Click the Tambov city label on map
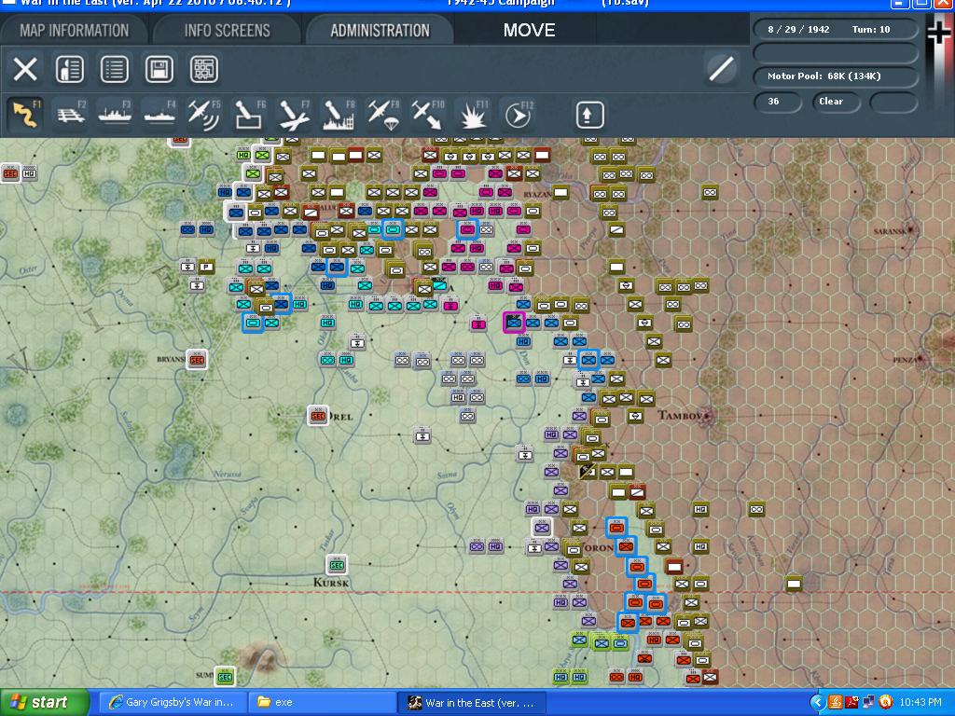 pos(681,415)
